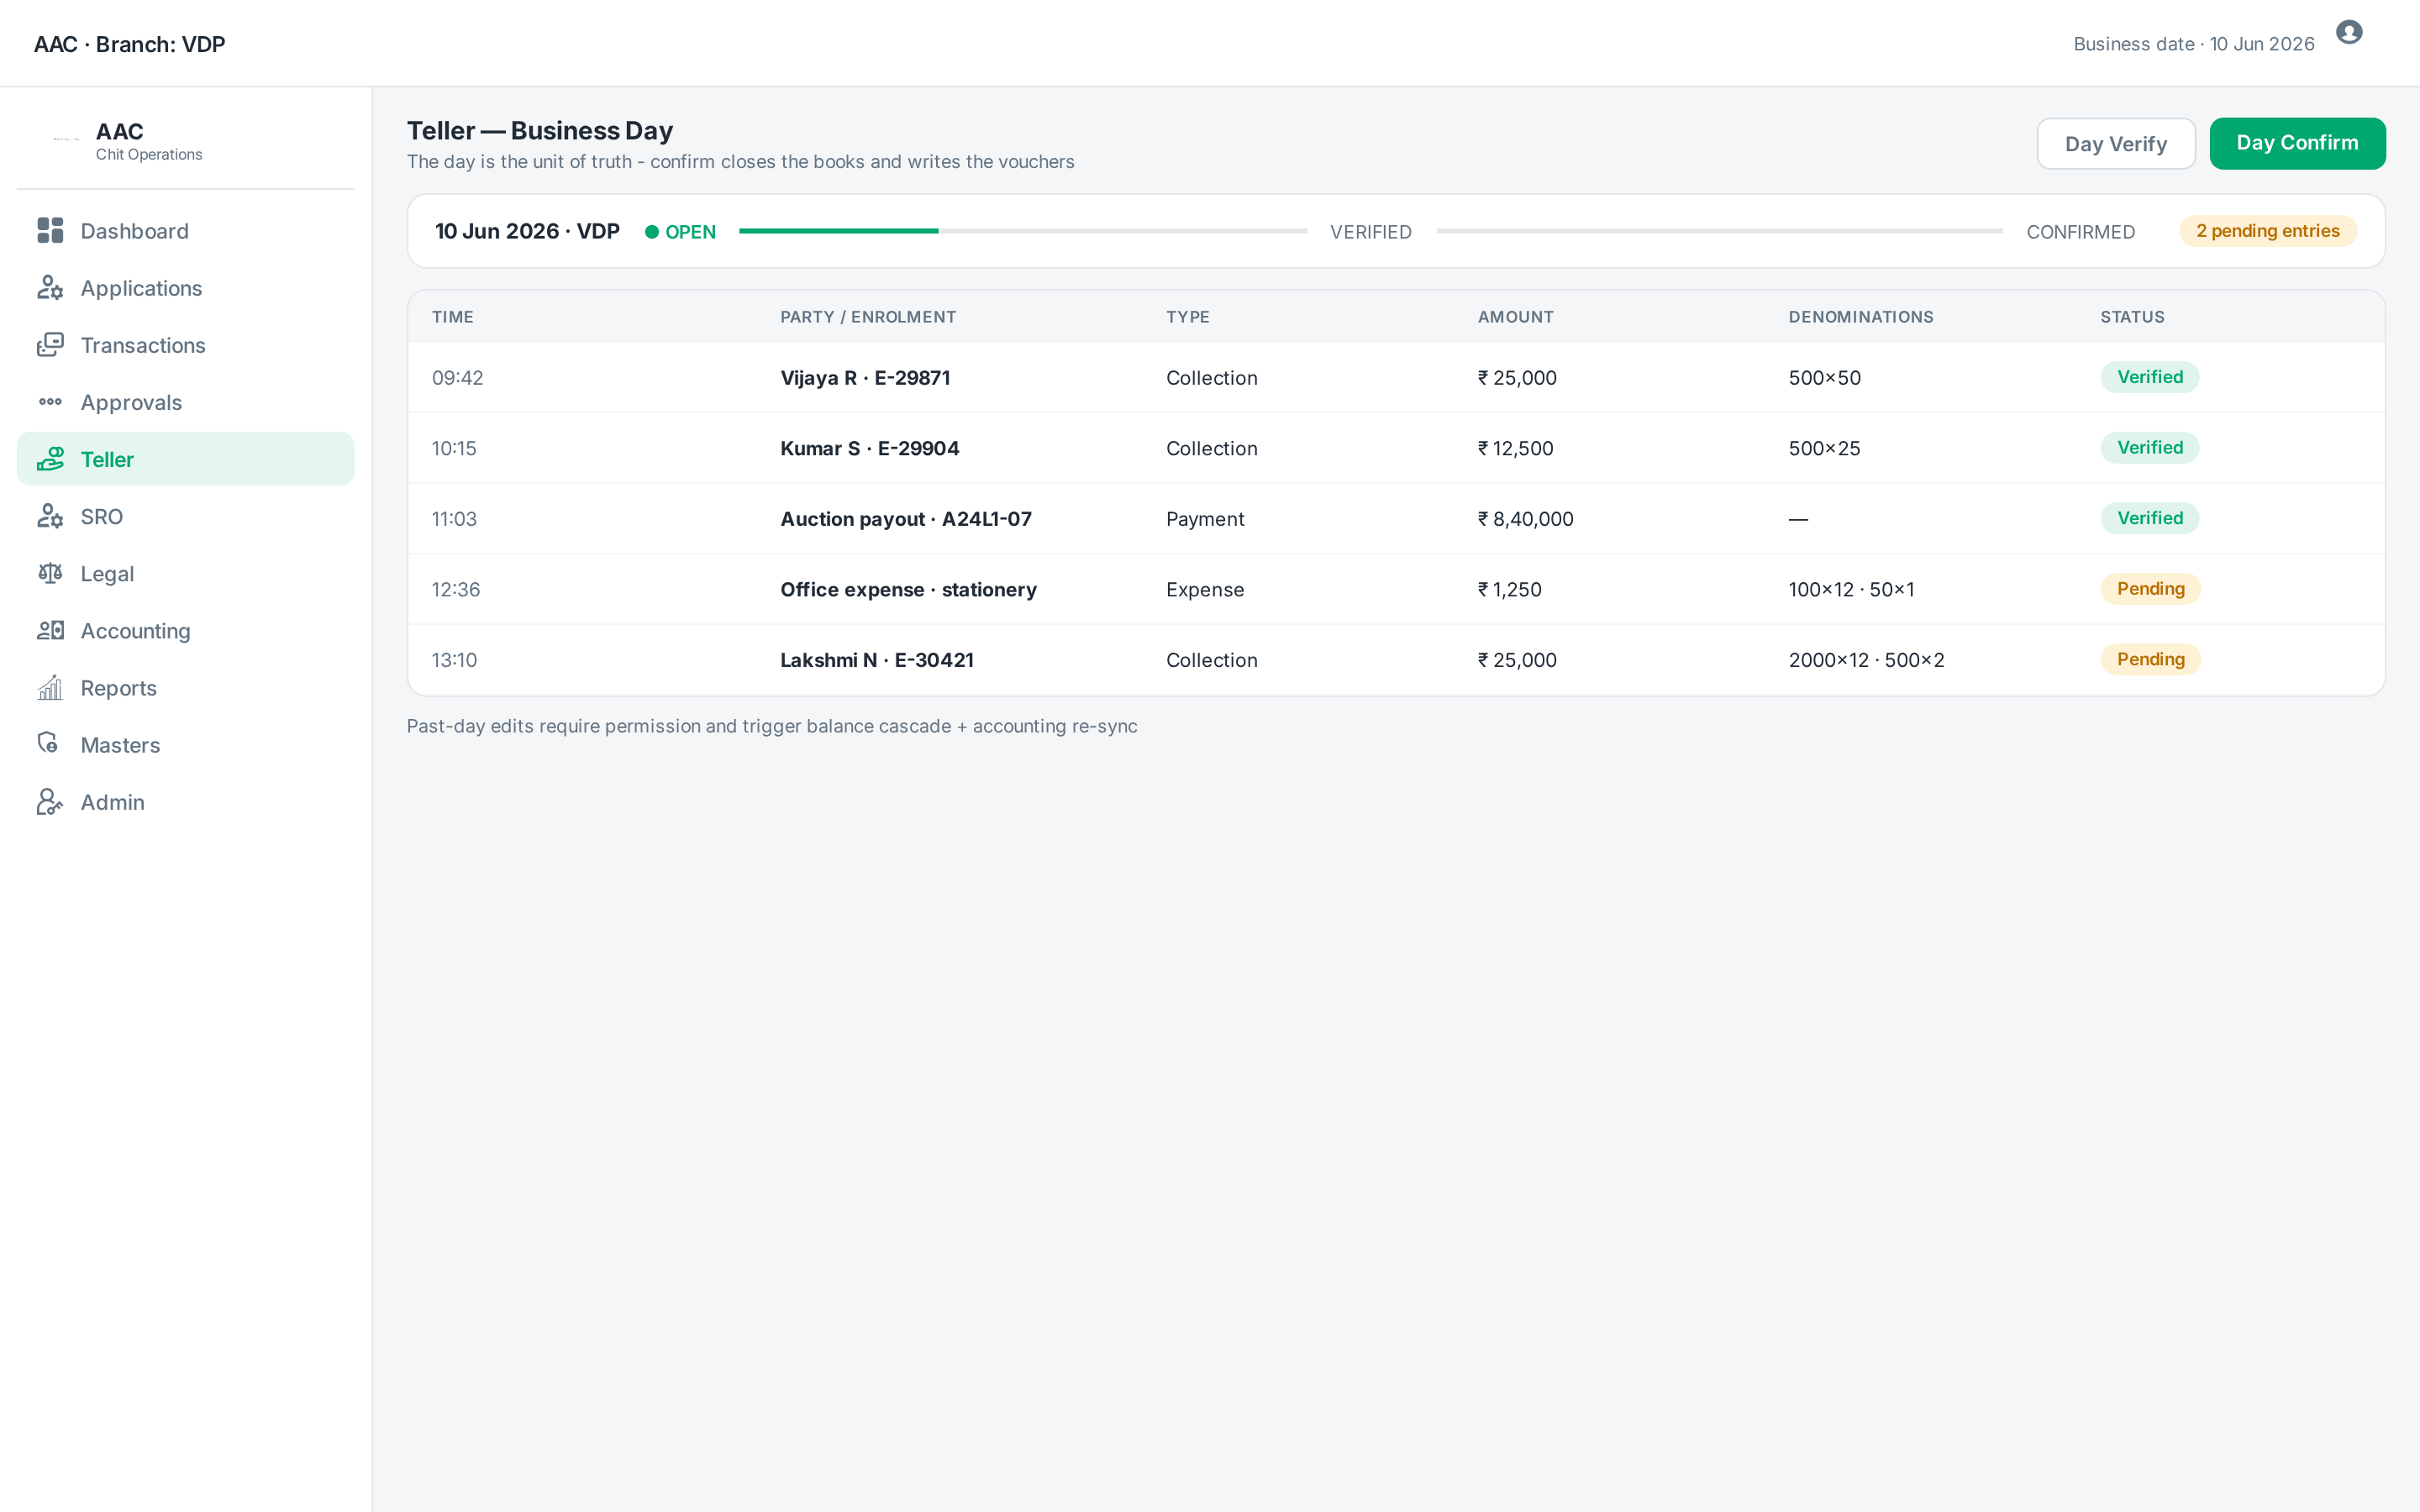
Task: Click the 13:10 time cell
Action: (454, 660)
